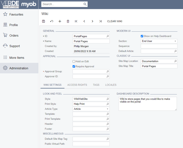Click the Dashboard Description text area
Image resolution: width=183 pixels, height=148 pixels.
[x=148, y=104]
